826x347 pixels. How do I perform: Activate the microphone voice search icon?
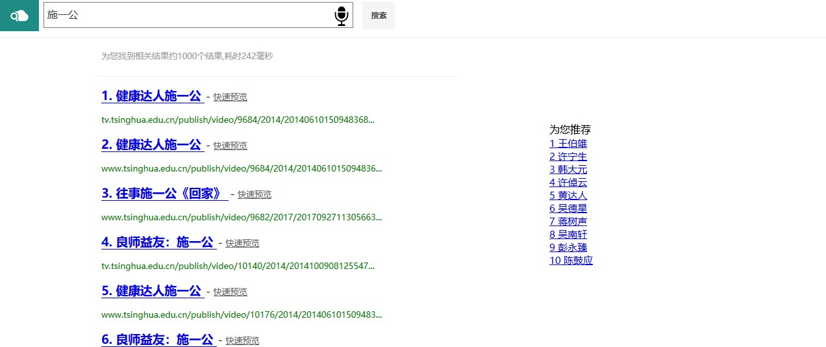tap(342, 16)
